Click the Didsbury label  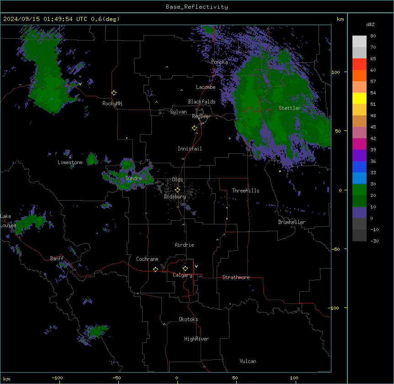tap(175, 197)
